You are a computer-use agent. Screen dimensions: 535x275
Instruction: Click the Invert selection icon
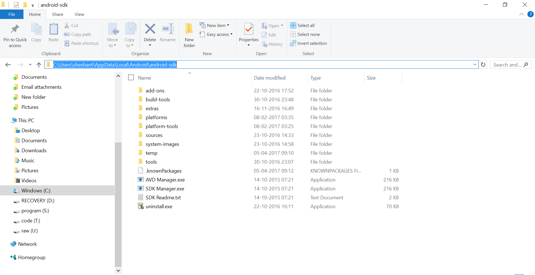pos(293,43)
